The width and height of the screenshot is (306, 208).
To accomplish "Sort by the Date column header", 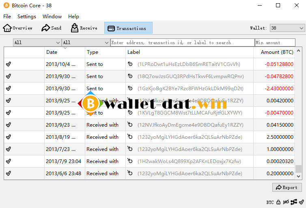I will [x=65, y=52].
